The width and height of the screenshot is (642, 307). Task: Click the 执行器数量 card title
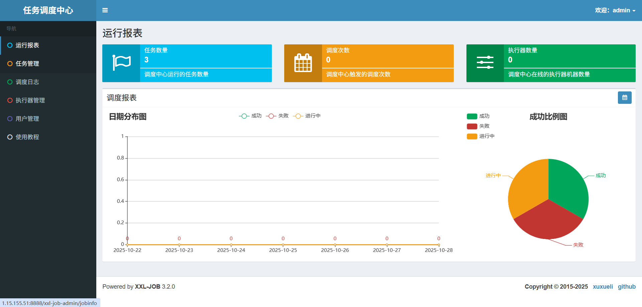coord(523,50)
